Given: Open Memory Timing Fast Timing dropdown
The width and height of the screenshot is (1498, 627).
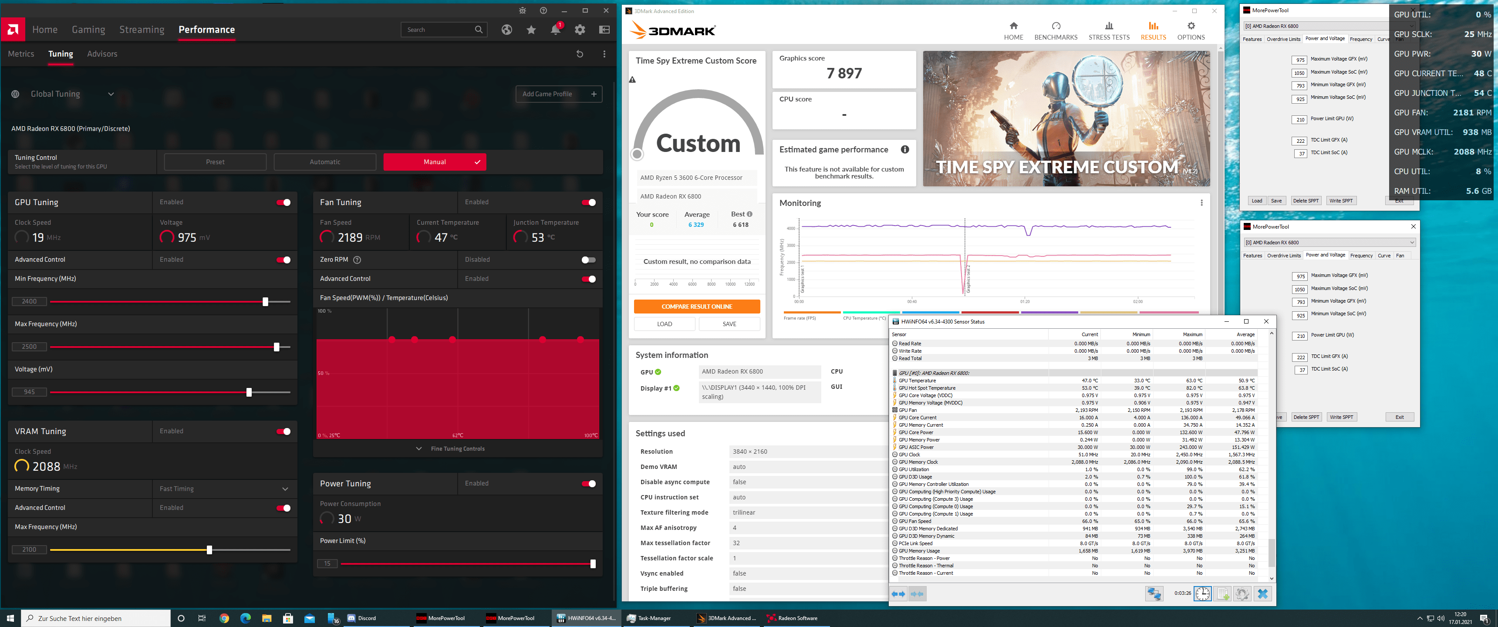Looking at the screenshot, I should pyautogui.click(x=224, y=489).
